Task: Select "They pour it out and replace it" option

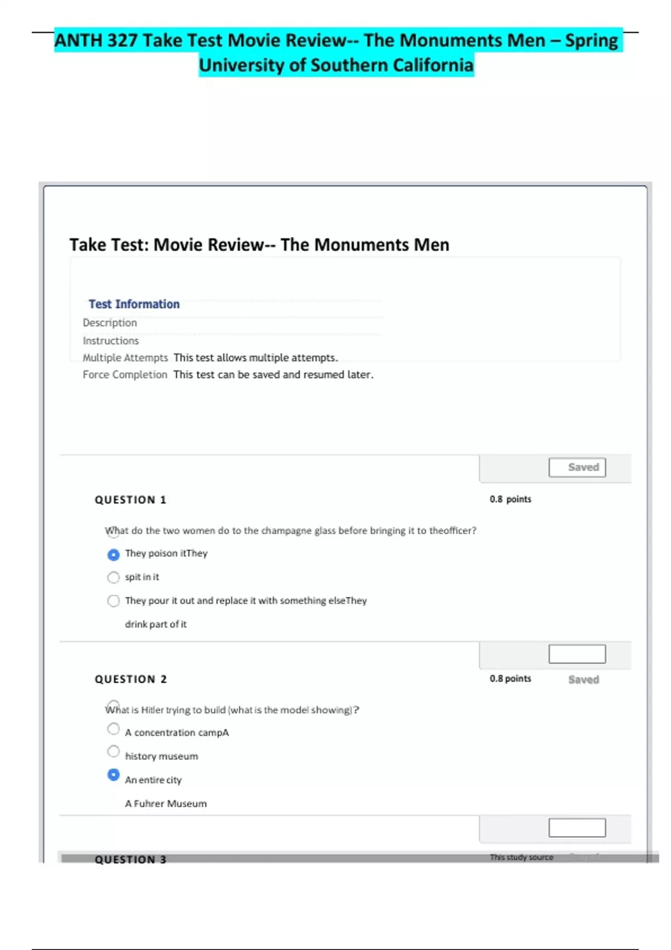Action: (x=113, y=601)
